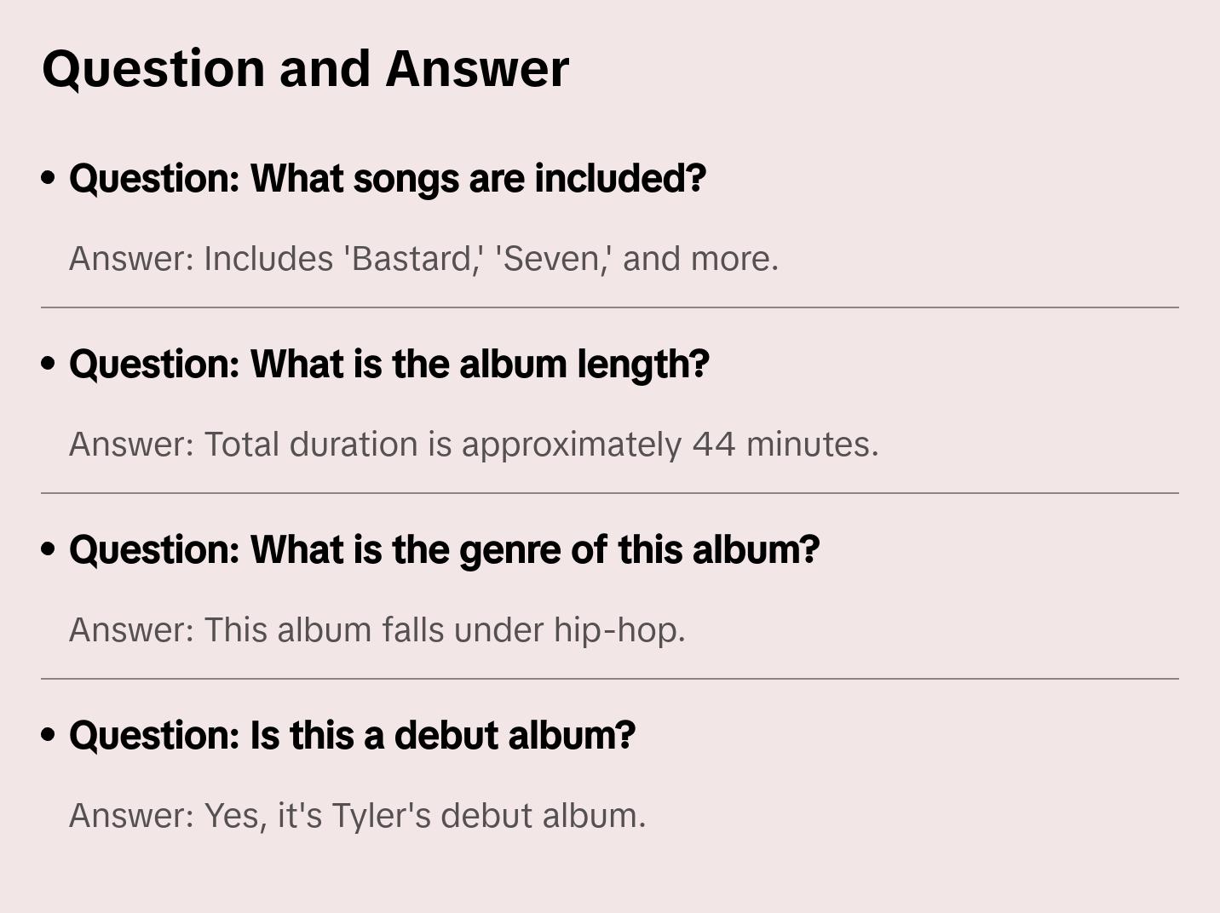
Task: Click the bullet beside the album length question
Action: 49,364
